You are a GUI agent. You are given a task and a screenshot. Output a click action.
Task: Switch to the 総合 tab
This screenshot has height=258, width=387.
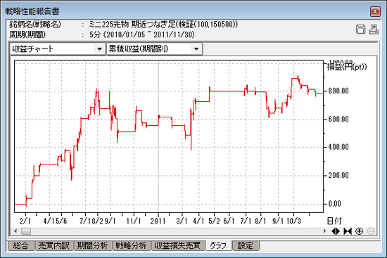(20, 245)
